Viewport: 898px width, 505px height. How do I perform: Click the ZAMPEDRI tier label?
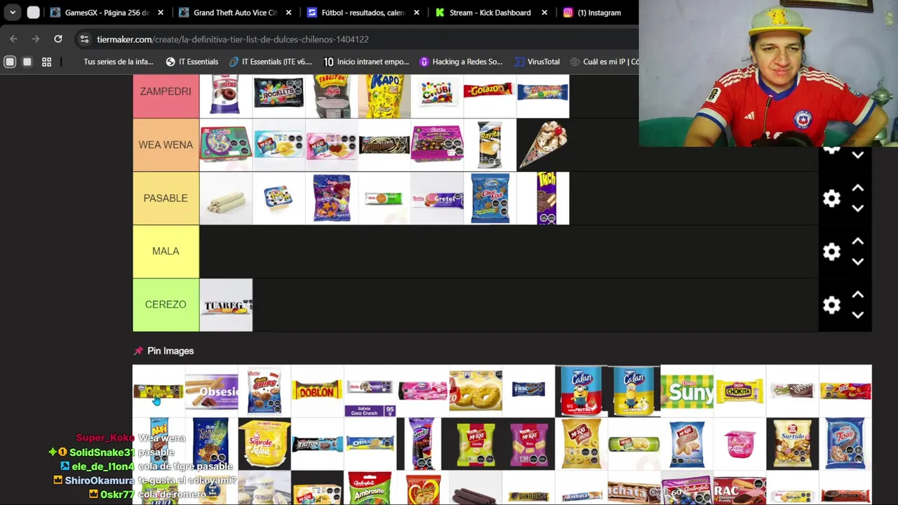point(166,92)
